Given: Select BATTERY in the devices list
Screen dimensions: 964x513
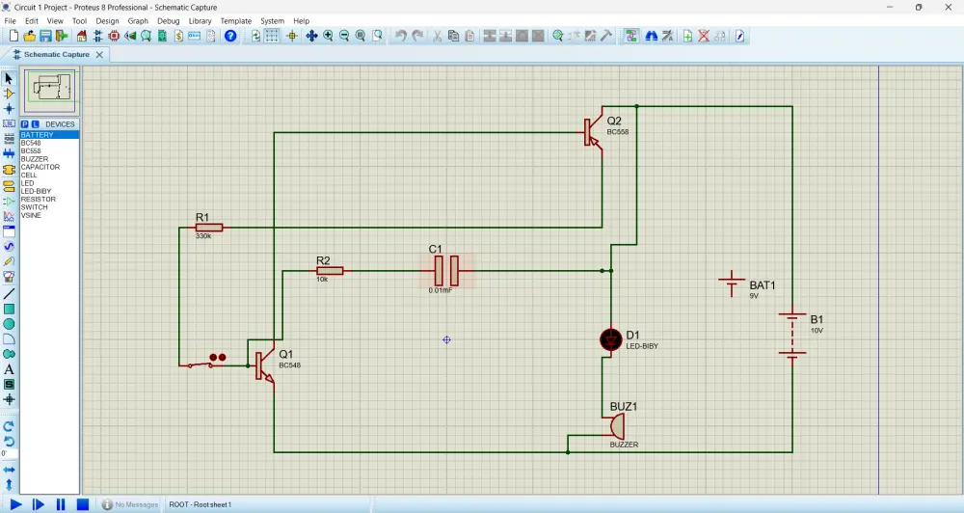Looking at the screenshot, I should click(49, 135).
